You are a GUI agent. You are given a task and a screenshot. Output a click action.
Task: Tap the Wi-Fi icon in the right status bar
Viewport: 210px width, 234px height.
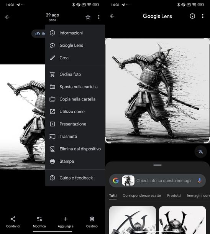[x=194, y=5]
